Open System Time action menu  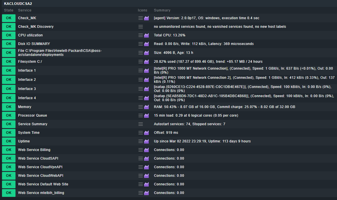pos(141,133)
